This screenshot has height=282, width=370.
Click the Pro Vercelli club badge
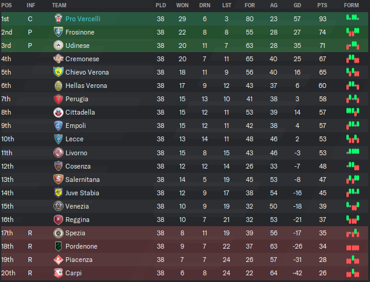pos(58,19)
